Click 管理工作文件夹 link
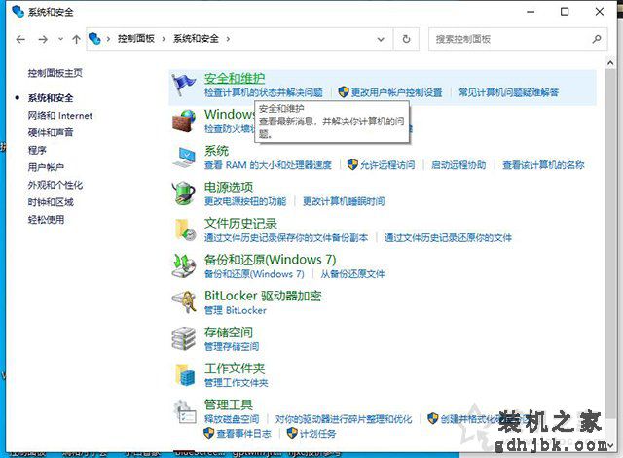623x458 pixels. tap(236, 382)
